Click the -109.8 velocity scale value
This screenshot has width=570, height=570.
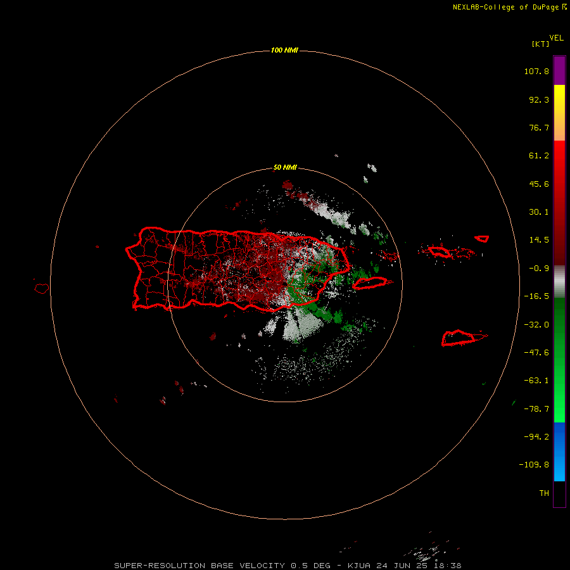[534, 465]
